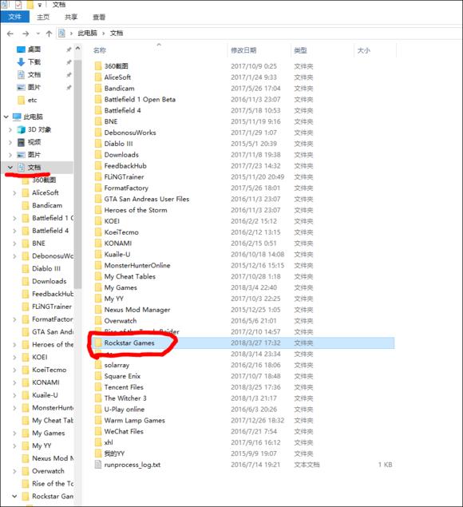463x507 pixels.
Task: Select Battlefield 1 Open Beta folder icon
Action: [x=98, y=99]
